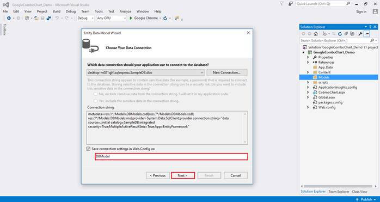Click the New Connection... button
This screenshot has width=380, height=202.
point(227,72)
